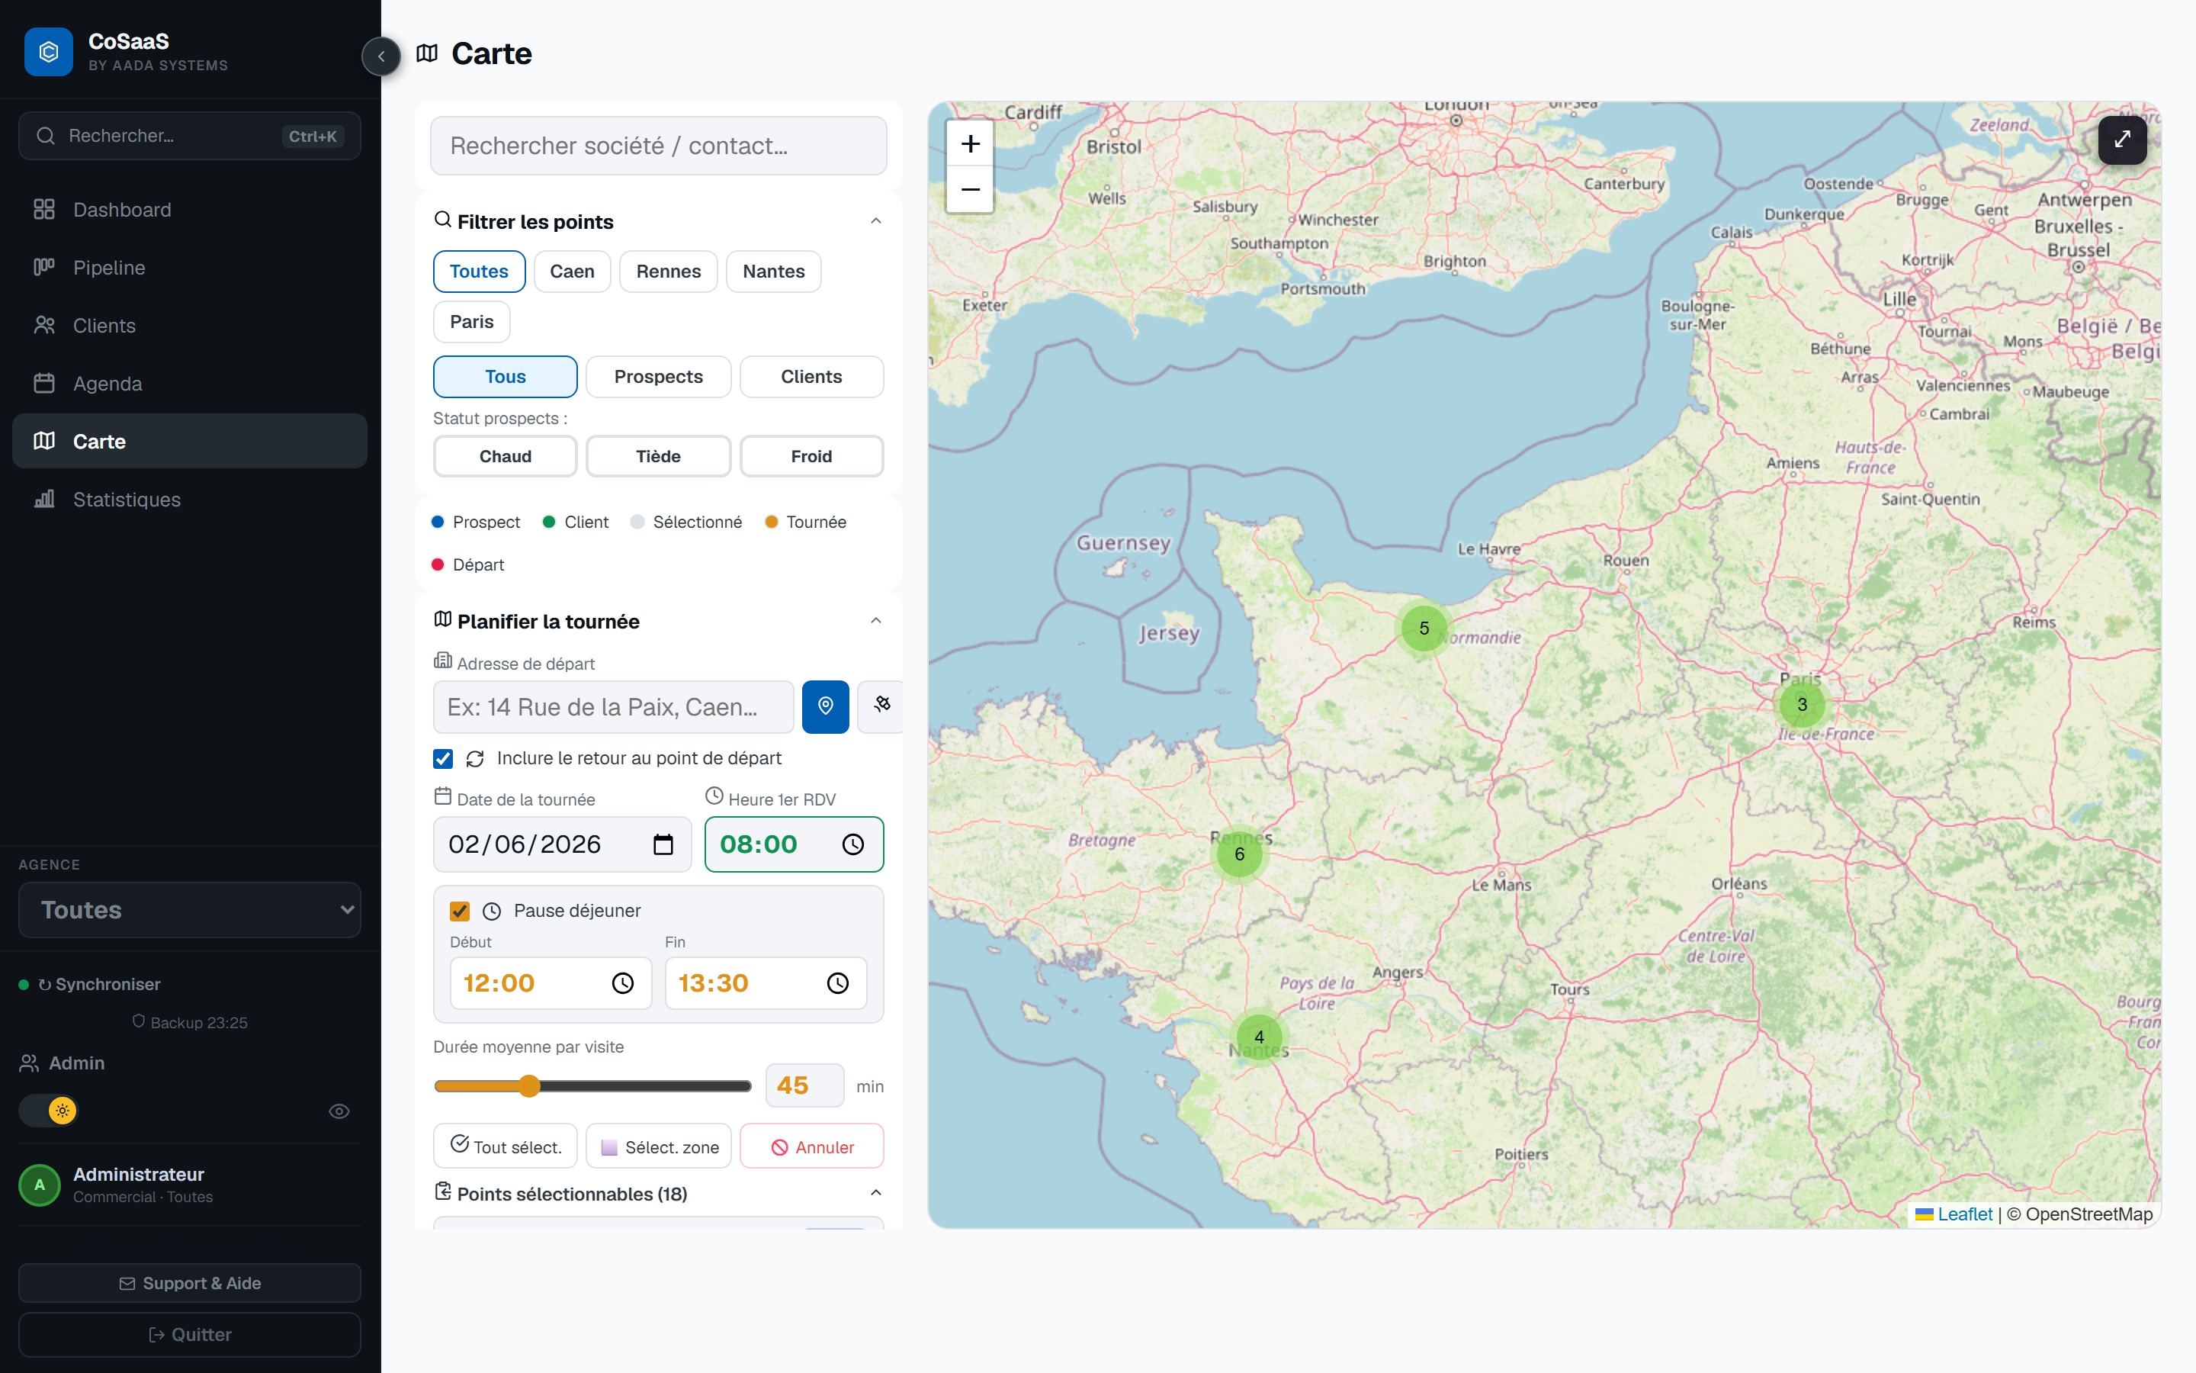Select the Toutes agency filter chip
The height and width of the screenshot is (1373, 2196).
(479, 272)
